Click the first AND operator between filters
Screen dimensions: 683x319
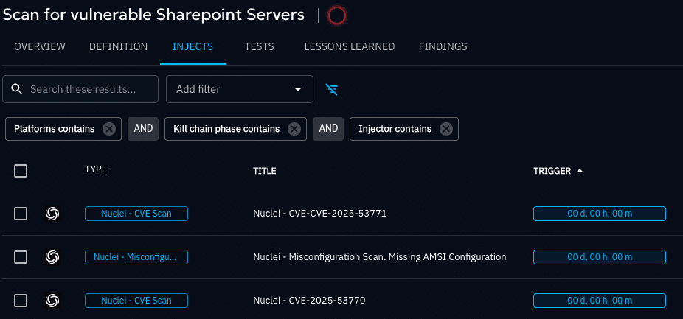pyautogui.click(x=143, y=129)
